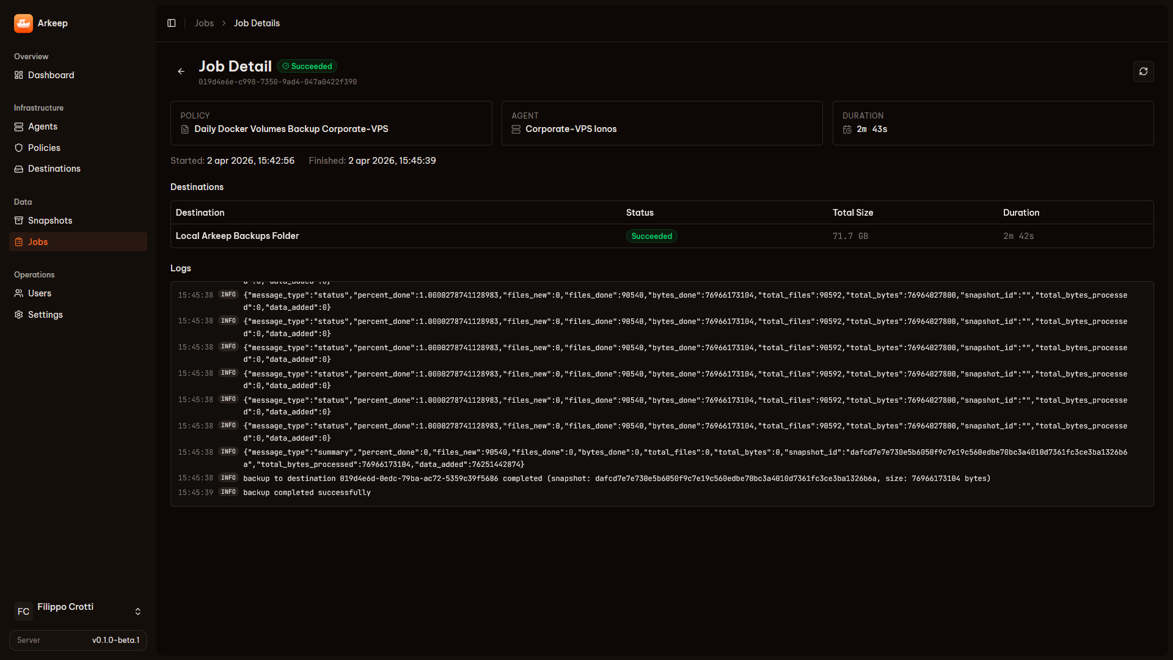Screen dimensions: 1173x660
Task: Click the Destinations icon
Action: coord(18,169)
